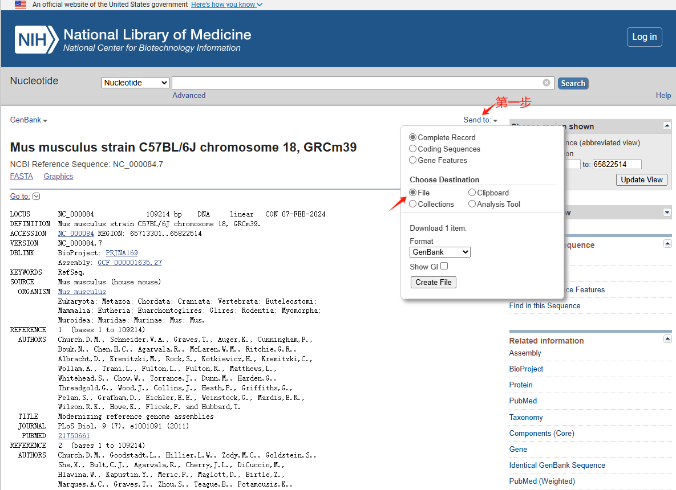The height and width of the screenshot is (490, 676).
Task: Expand the Go to dropdown arrow
Action: tap(36, 197)
